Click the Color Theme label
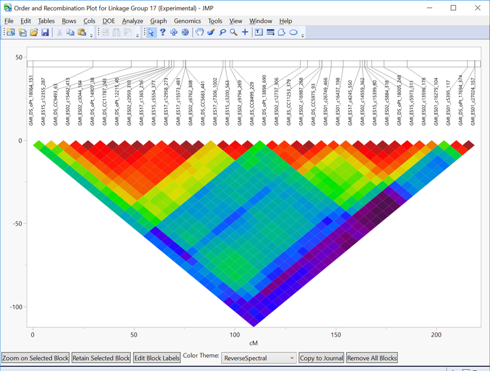 click(x=201, y=355)
